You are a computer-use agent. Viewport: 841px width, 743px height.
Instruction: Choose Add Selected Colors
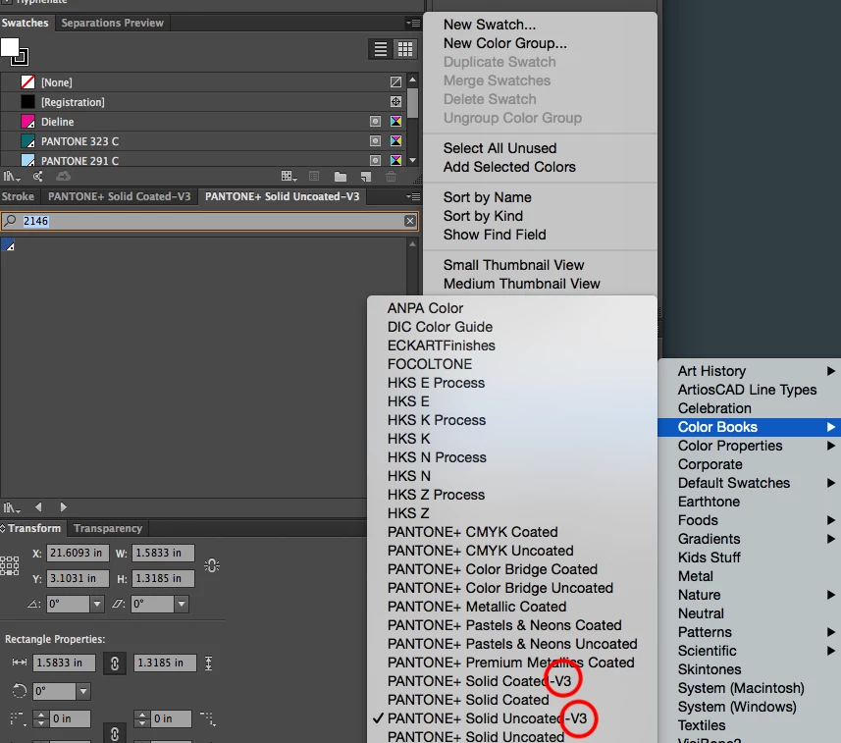pyautogui.click(x=540, y=167)
